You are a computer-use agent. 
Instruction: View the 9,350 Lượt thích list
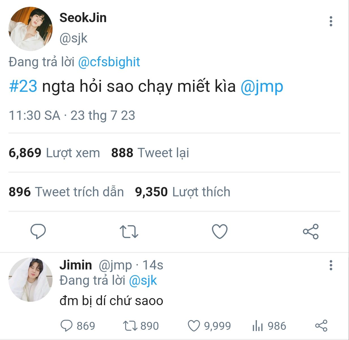(x=183, y=192)
